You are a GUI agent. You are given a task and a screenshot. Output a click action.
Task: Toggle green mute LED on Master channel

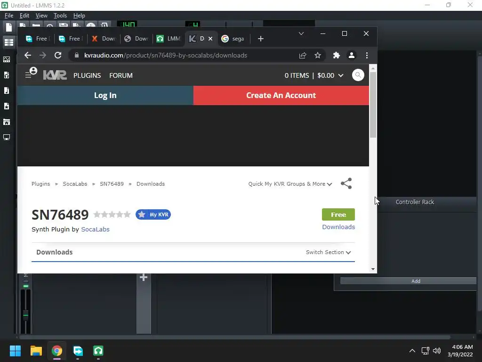(26, 286)
